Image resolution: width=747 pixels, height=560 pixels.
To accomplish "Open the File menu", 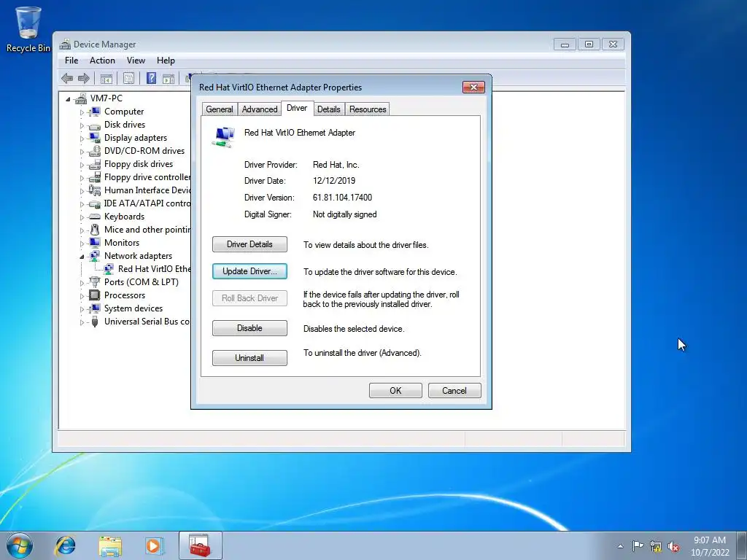I will pos(71,61).
